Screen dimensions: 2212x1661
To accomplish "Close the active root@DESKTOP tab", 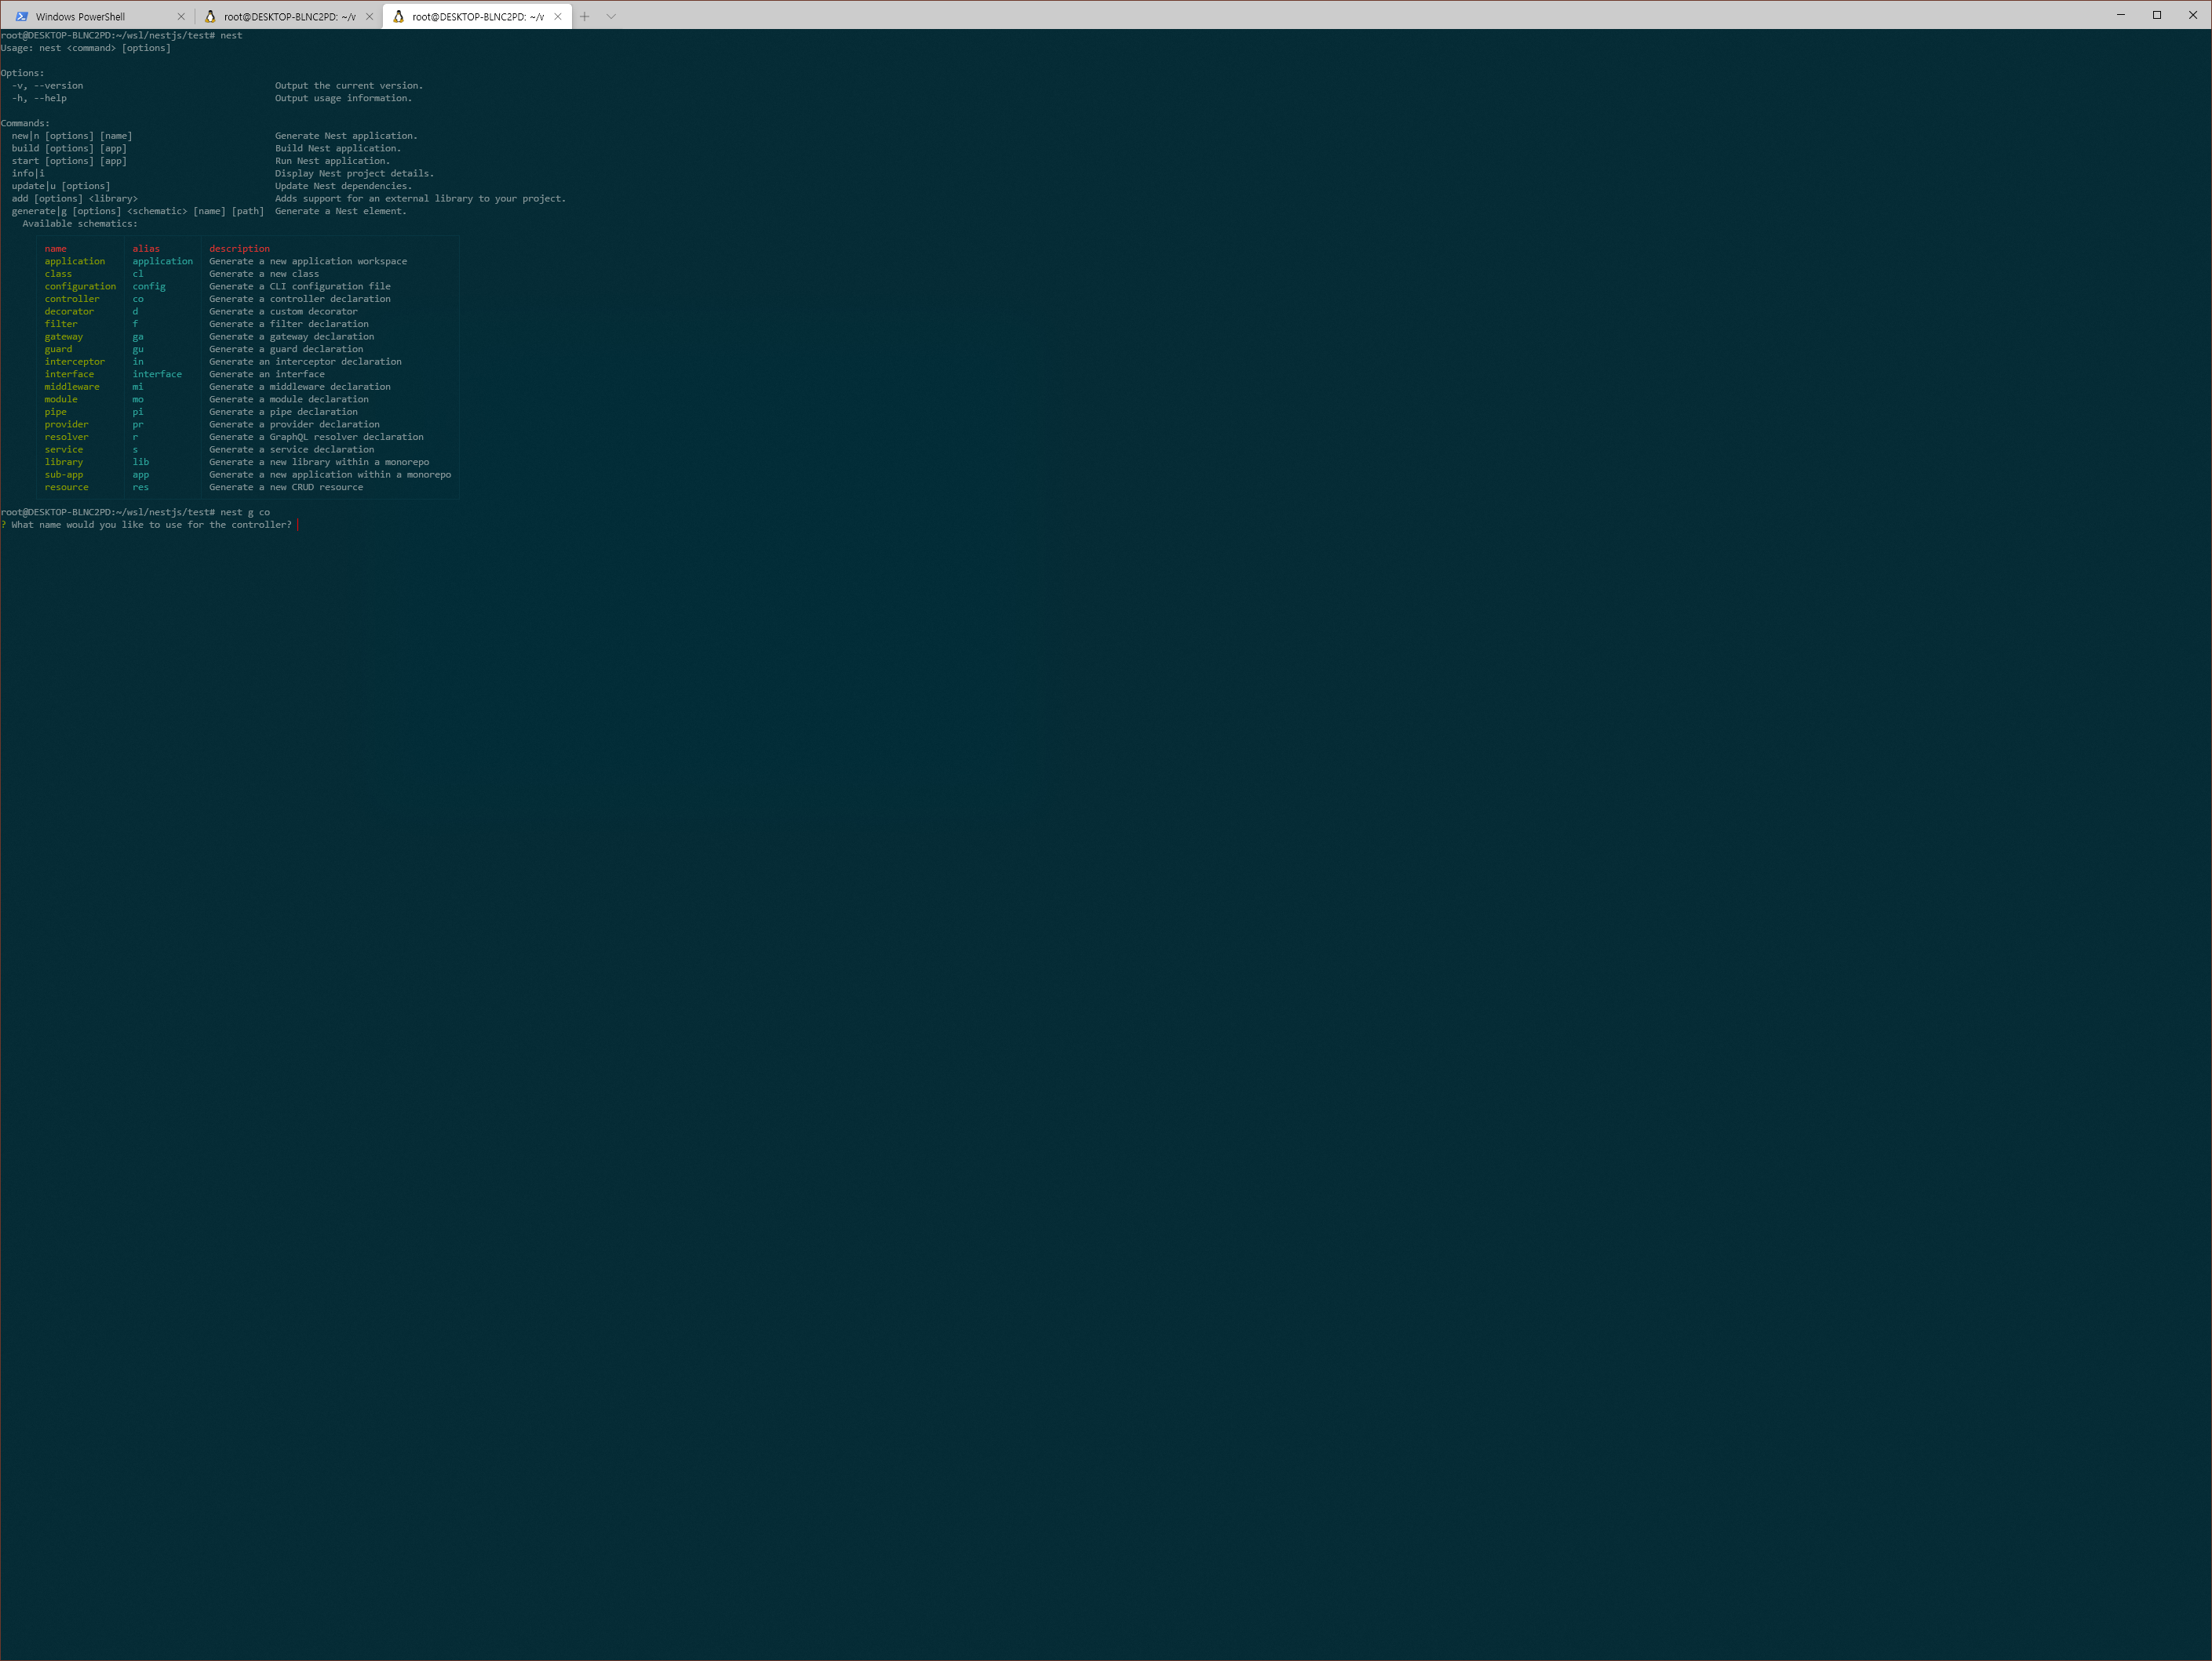I will (x=558, y=17).
